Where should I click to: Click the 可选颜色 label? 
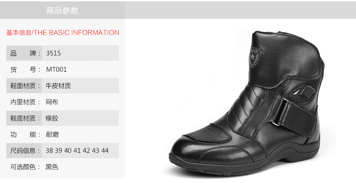pos(25,167)
